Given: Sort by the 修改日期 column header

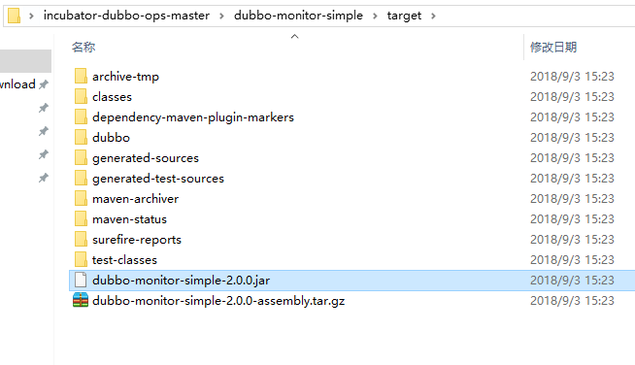Looking at the screenshot, I should [x=553, y=47].
